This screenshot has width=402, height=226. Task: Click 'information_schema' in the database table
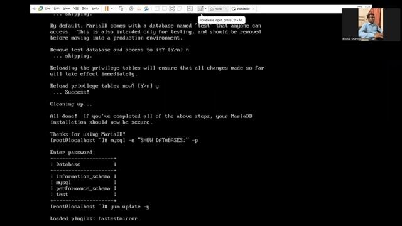(84, 176)
